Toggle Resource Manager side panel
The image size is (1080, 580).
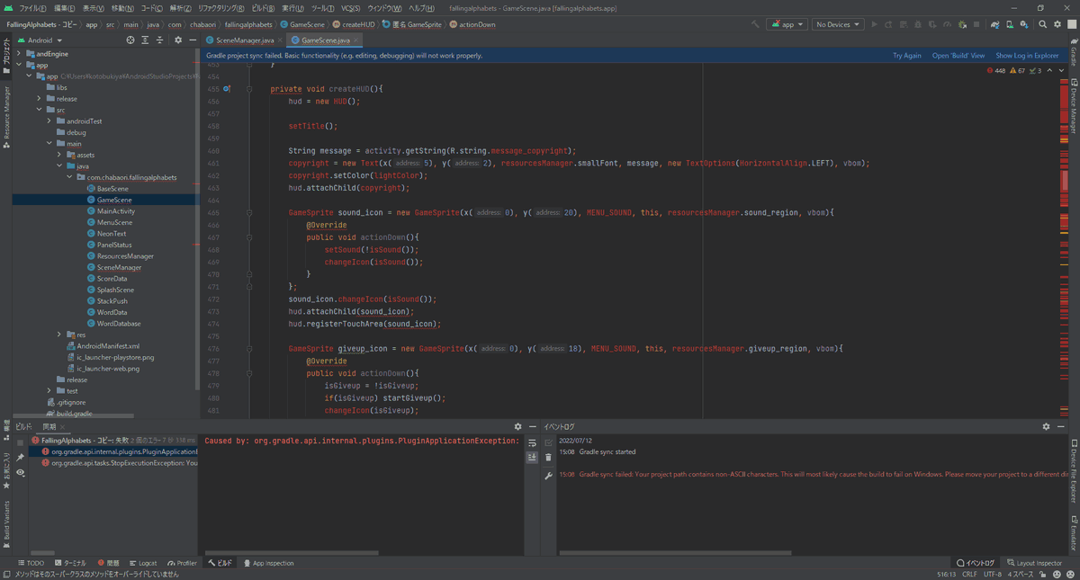tap(6, 117)
